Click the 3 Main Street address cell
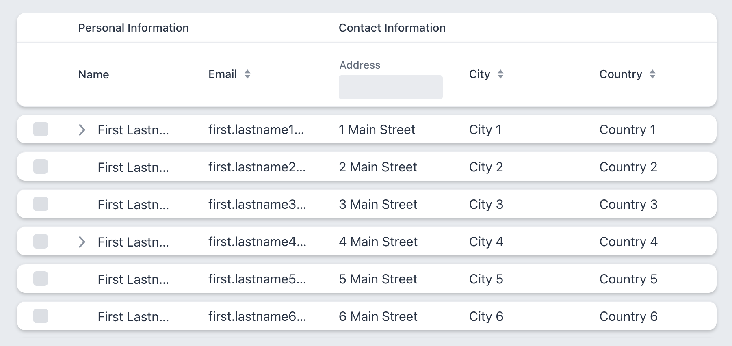 (x=378, y=205)
